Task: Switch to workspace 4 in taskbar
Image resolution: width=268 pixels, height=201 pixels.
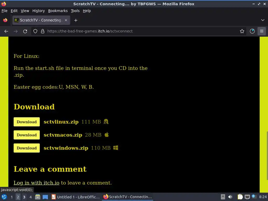Action: pos(31,197)
